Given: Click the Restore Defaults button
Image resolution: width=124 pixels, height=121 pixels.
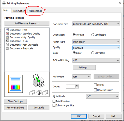Looking at the screenshot, I should tap(15, 107).
